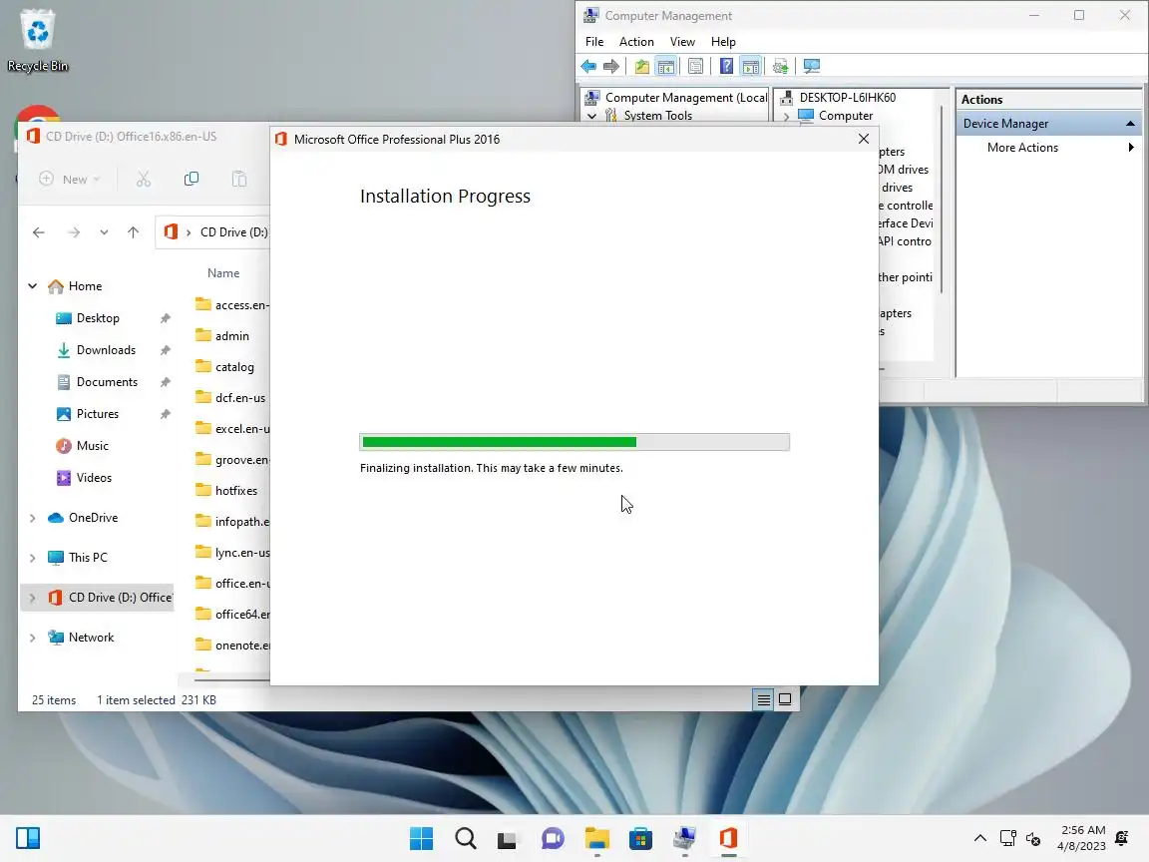Click Forward arrow in Computer Management toolbar

611,67
